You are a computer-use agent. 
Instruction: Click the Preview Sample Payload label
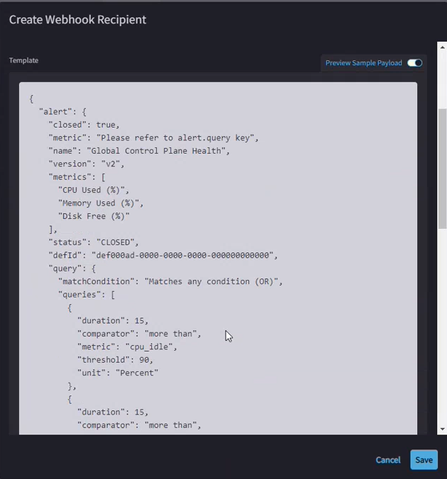pyautogui.click(x=363, y=63)
